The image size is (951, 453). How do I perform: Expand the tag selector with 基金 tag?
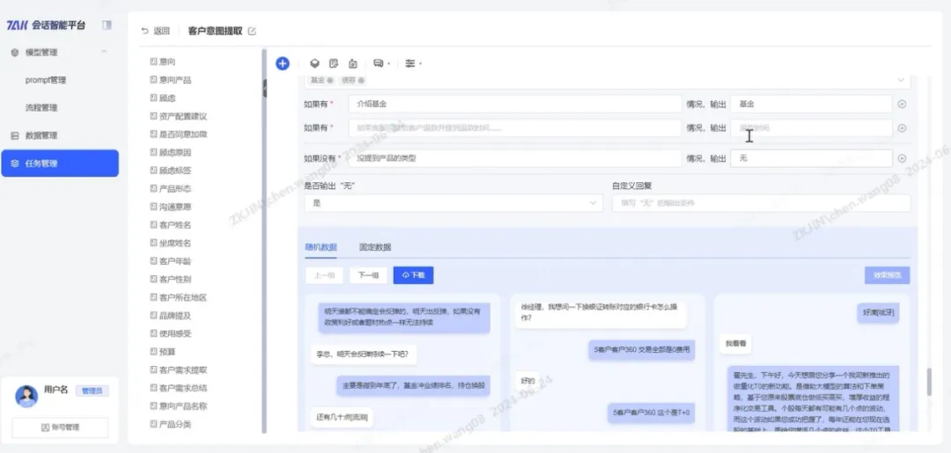tap(900, 80)
